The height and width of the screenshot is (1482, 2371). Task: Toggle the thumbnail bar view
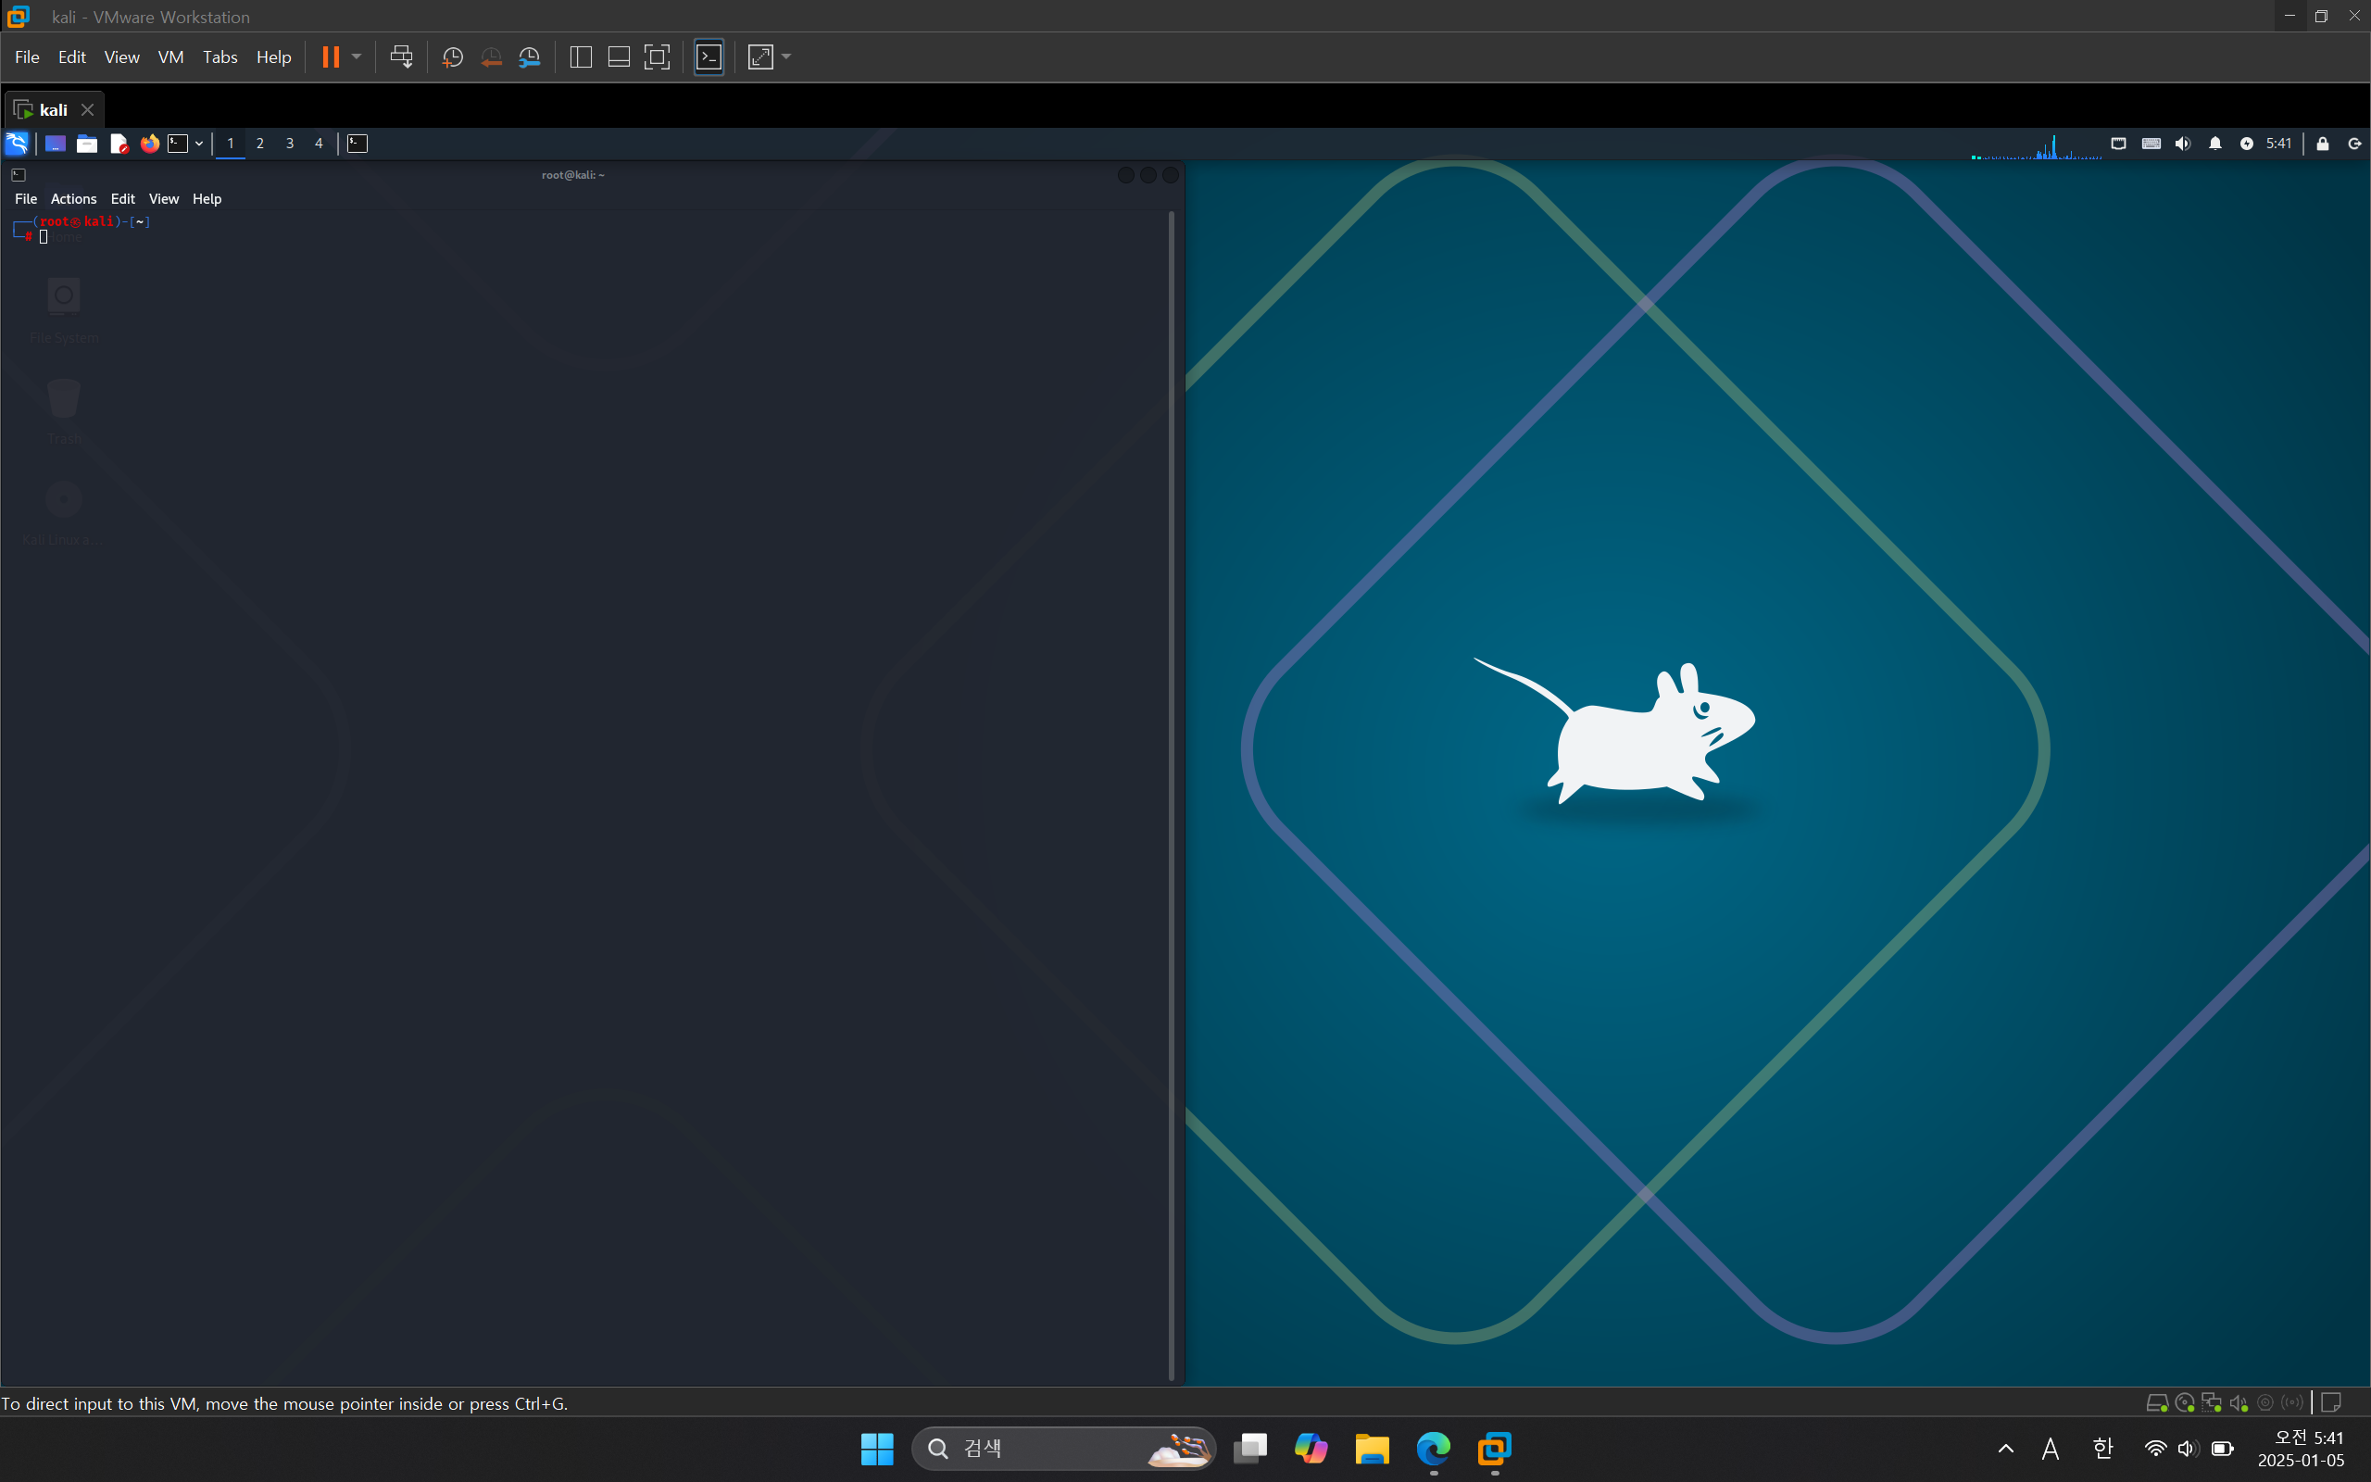[x=619, y=57]
